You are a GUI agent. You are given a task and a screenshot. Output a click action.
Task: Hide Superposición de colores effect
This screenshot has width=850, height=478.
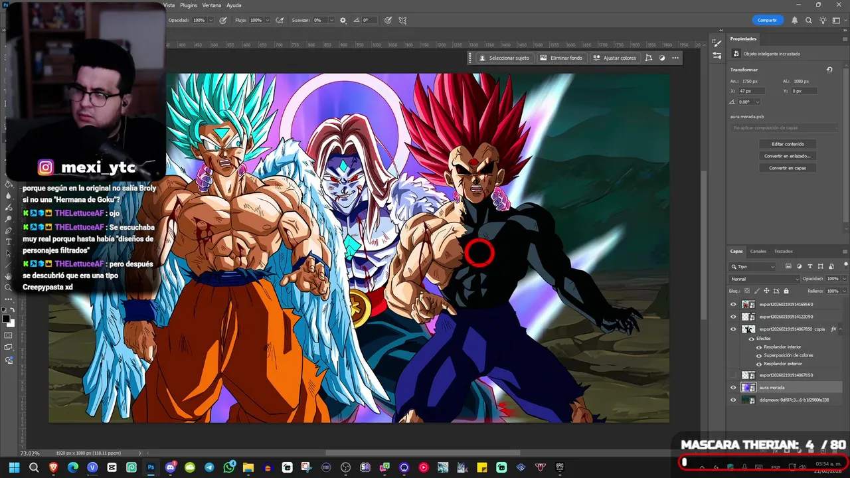(x=759, y=355)
